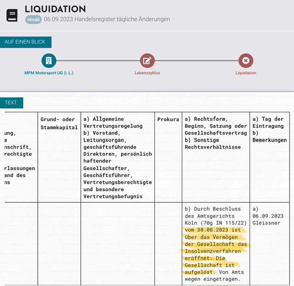
Task: Click the Liquidation label under the timeline
Action: [x=246, y=73]
